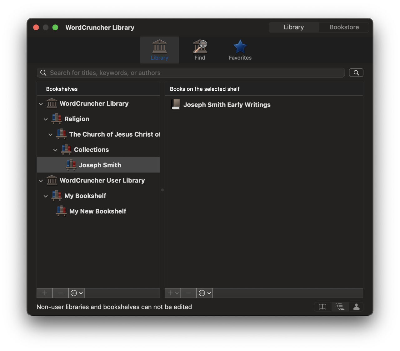Toggle the open-book view button
This screenshot has width=400, height=351.
[x=322, y=307]
